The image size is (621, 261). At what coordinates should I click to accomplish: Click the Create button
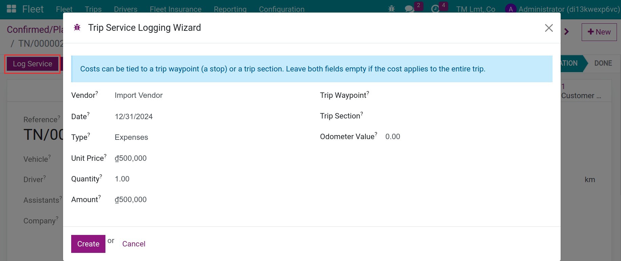pos(88,244)
